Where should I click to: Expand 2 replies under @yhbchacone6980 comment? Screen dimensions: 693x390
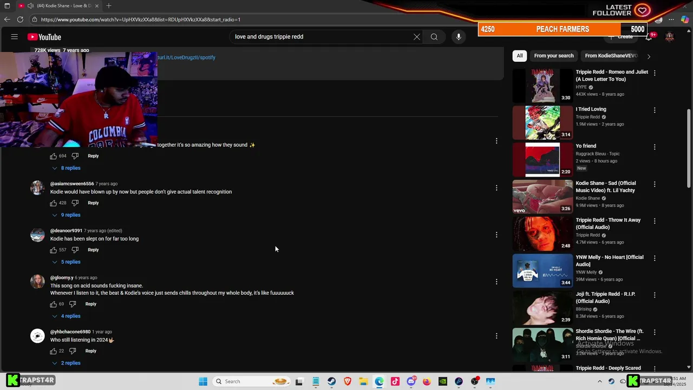coord(66,363)
